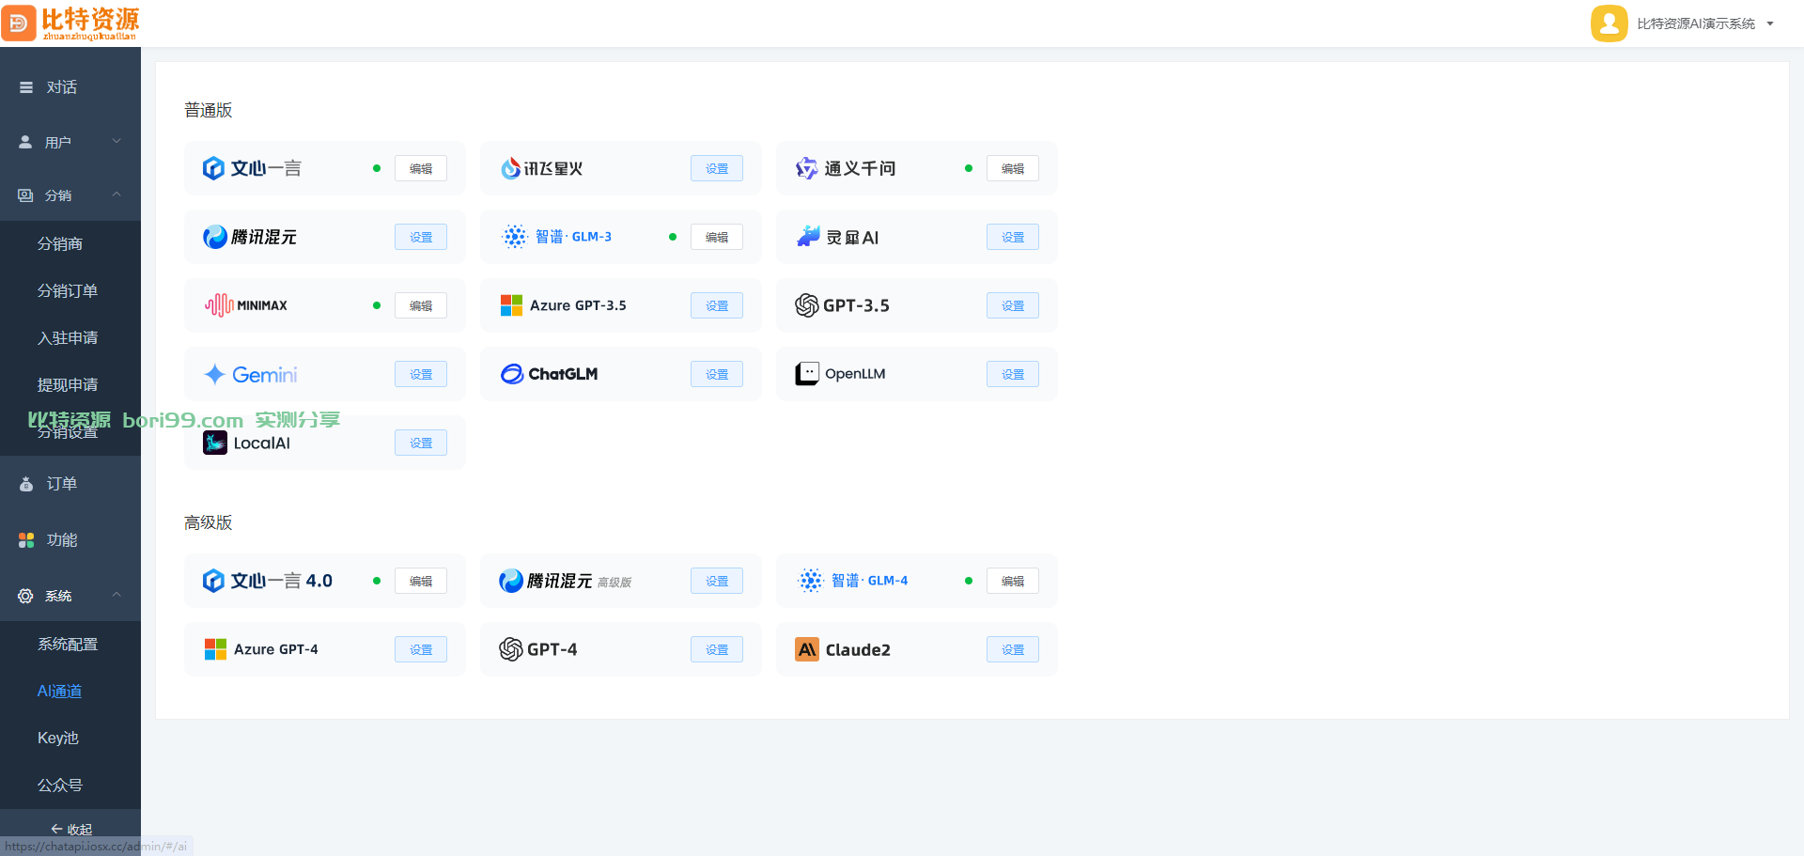
Task: Click the MINIMAX waveform logo
Action: [219, 305]
